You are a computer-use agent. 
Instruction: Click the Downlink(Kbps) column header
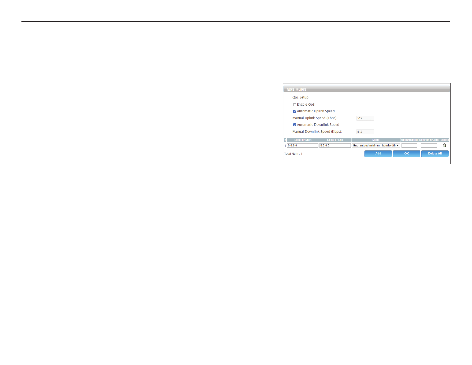tap(429, 140)
